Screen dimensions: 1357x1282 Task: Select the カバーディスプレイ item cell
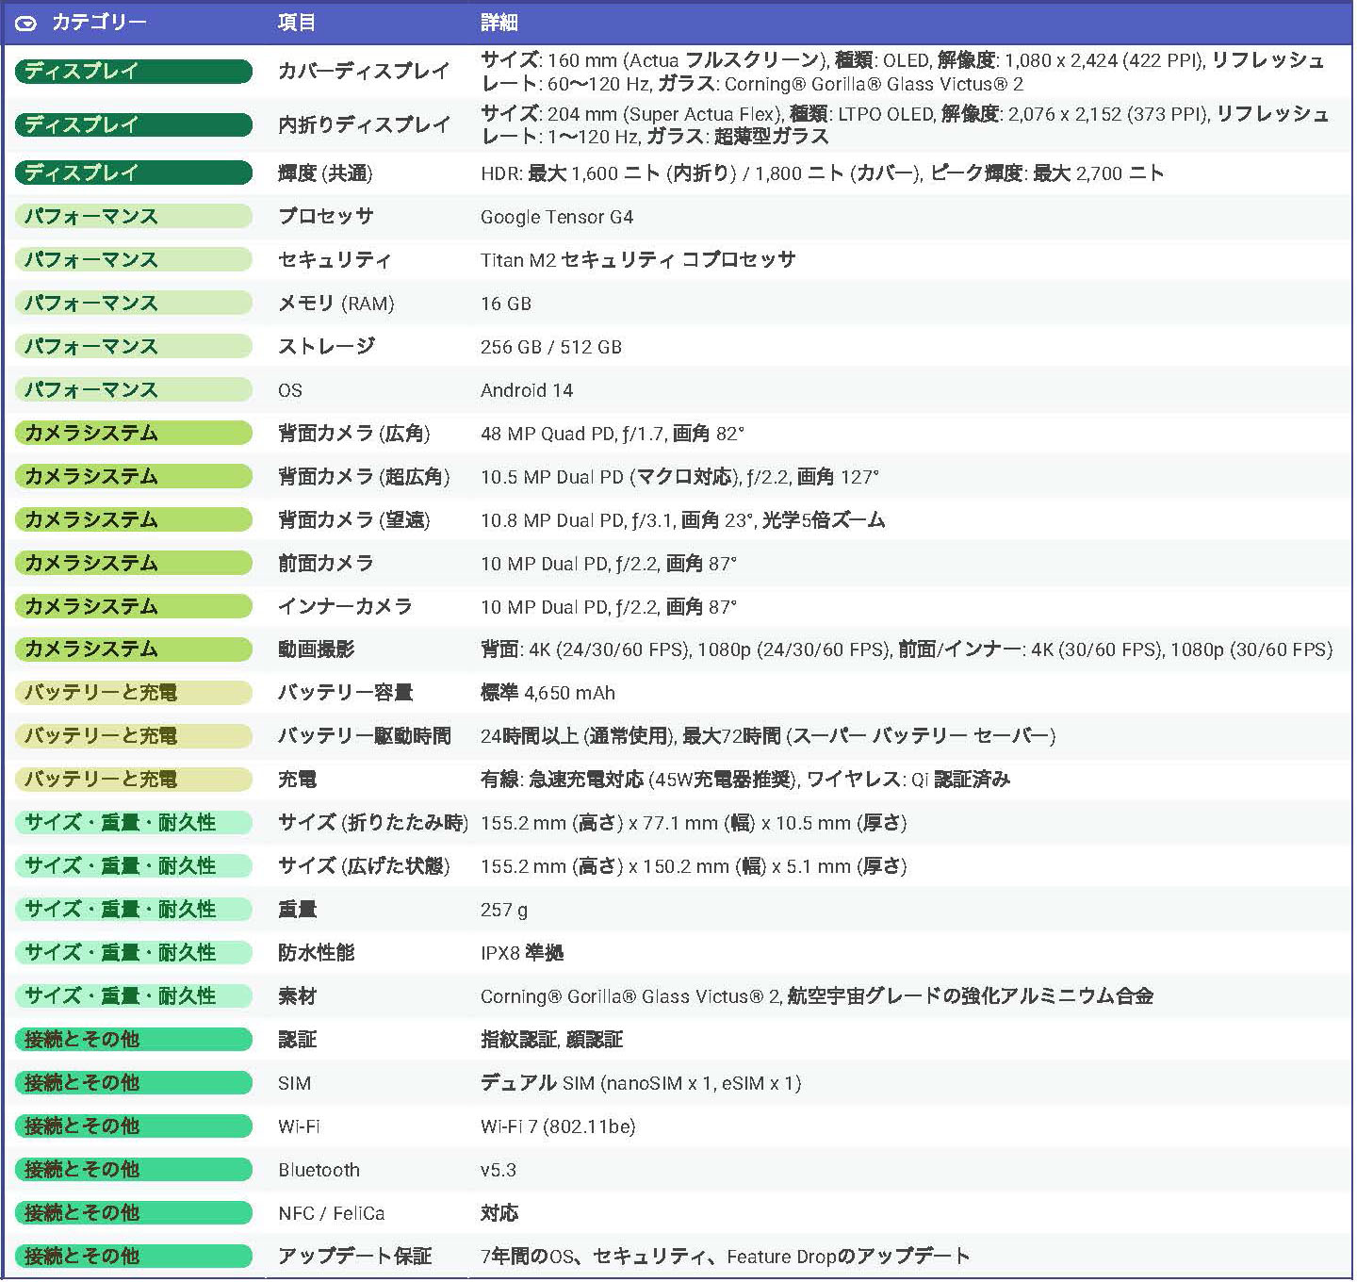[364, 72]
